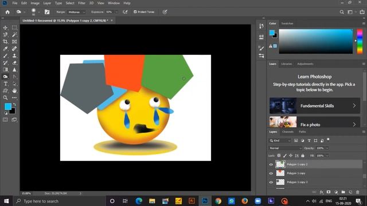Hide the Polygon 1 copy 2 top layer
Image resolution: width=367 pixels, height=206 pixels.
[271, 164]
